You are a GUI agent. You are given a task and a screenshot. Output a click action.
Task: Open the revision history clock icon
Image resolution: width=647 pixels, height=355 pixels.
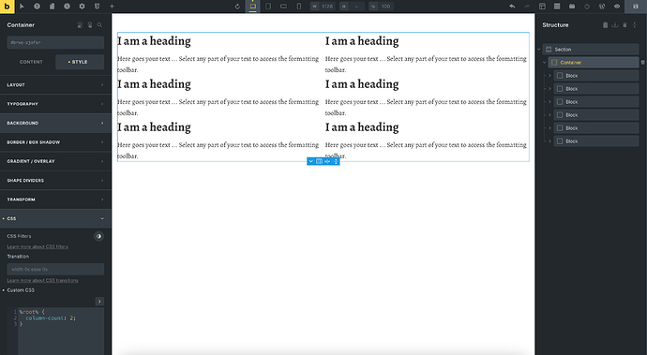tap(67, 7)
